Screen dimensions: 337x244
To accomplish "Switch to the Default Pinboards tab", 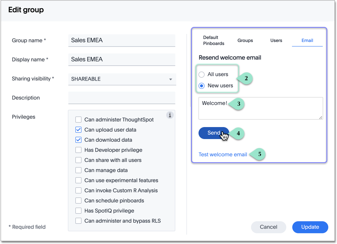I will (214, 40).
